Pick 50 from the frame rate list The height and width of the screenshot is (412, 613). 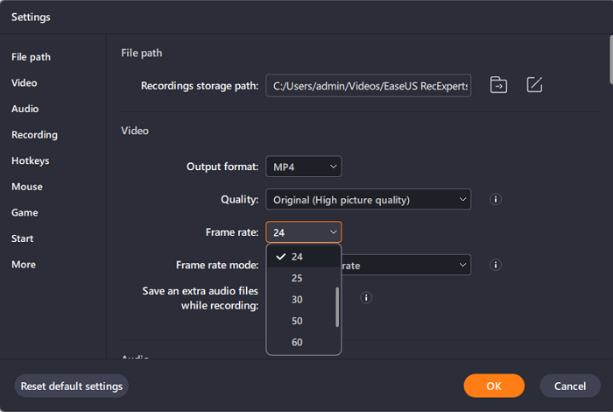pyautogui.click(x=297, y=321)
